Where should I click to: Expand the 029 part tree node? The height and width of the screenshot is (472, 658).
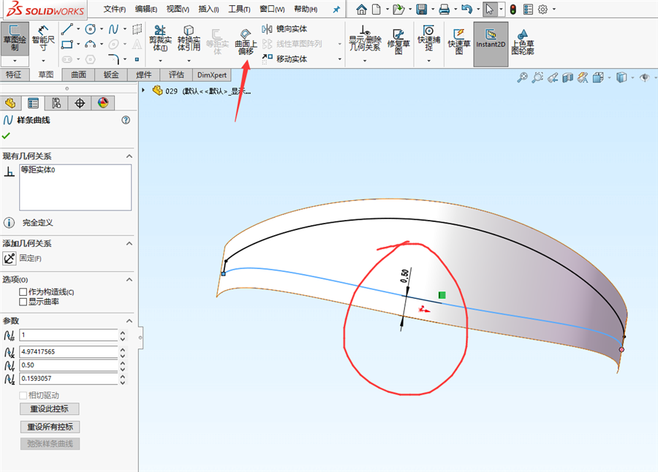point(143,90)
